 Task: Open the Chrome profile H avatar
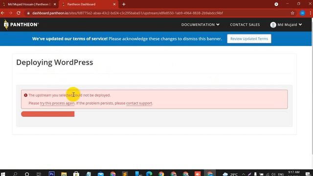point(302,13)
